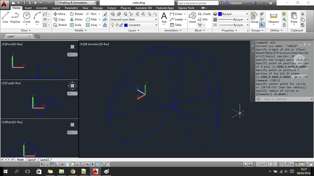Activate the Copy command

[x=59, y=19]
